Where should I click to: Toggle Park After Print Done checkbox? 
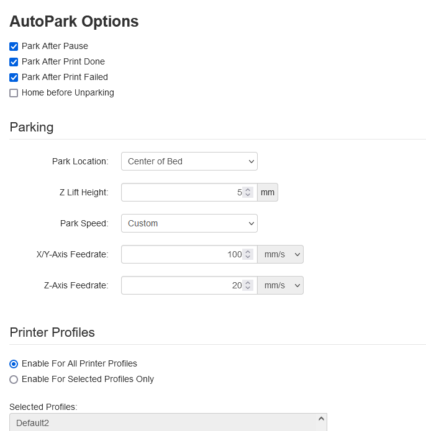(14, 62)
